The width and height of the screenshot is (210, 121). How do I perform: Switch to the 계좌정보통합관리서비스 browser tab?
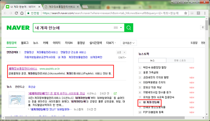click(x=62, y=7)
